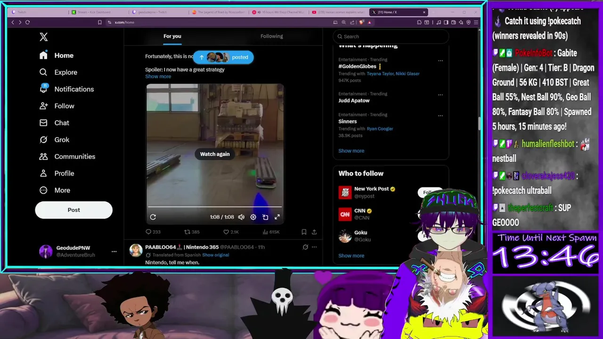Open Communities in the X sidebar
This screenshot has height=339, width=603.
point(67,156)
